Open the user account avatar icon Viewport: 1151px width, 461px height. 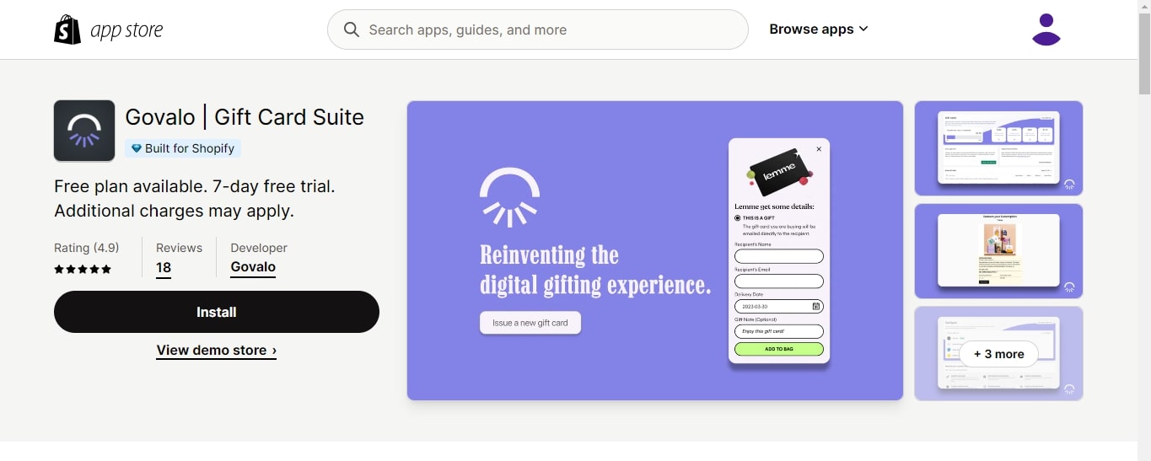pos(1046,29)
